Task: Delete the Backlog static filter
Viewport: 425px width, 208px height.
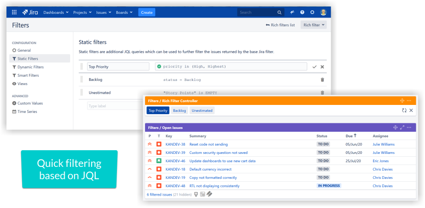Action: (322, 80)
